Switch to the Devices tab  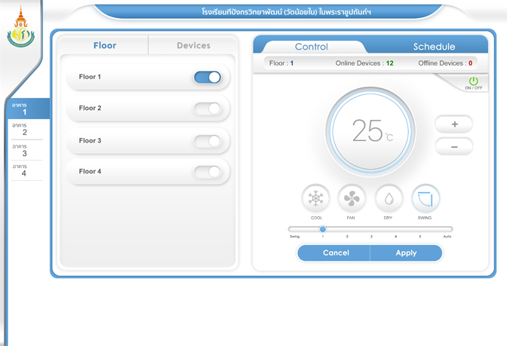193,45
